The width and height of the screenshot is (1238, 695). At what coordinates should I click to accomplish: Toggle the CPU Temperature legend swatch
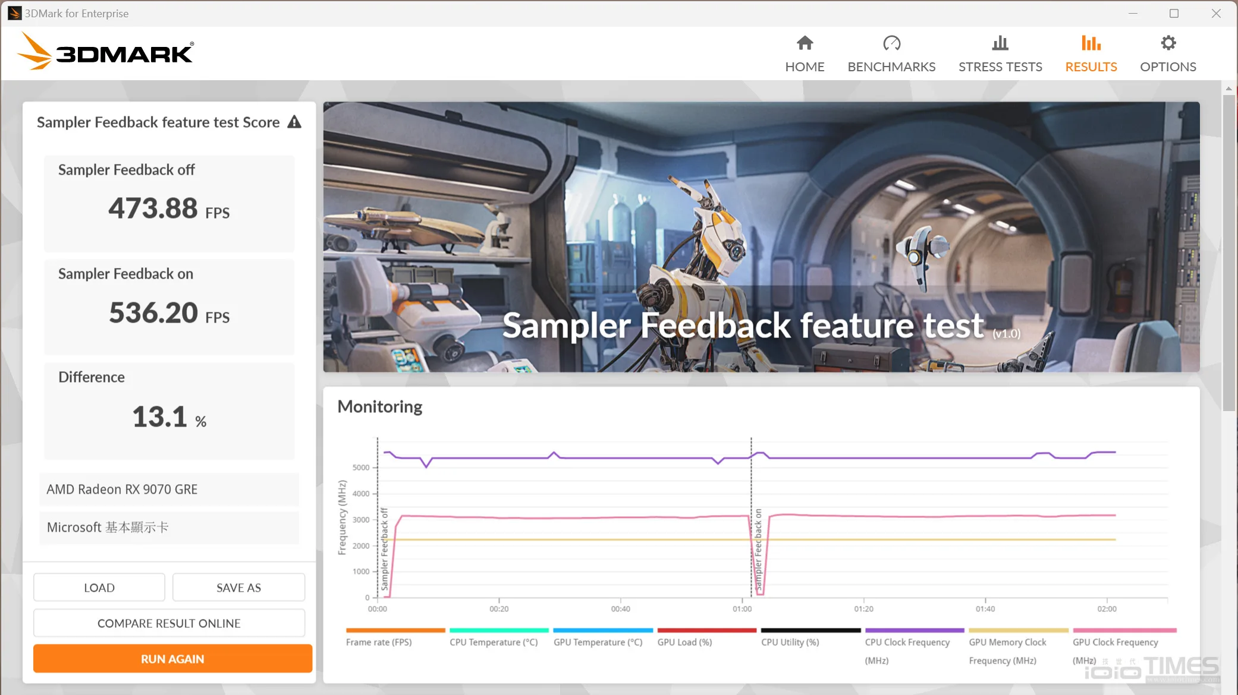coord(499,630)
